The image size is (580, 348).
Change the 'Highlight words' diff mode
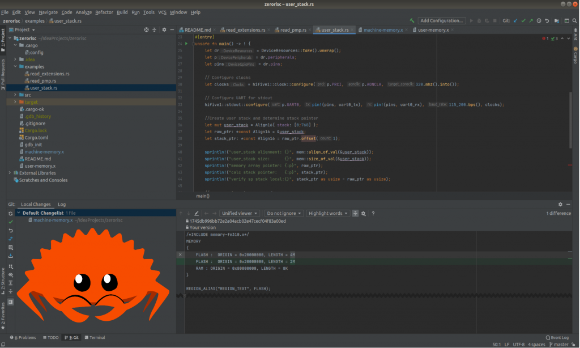(327, 213)
